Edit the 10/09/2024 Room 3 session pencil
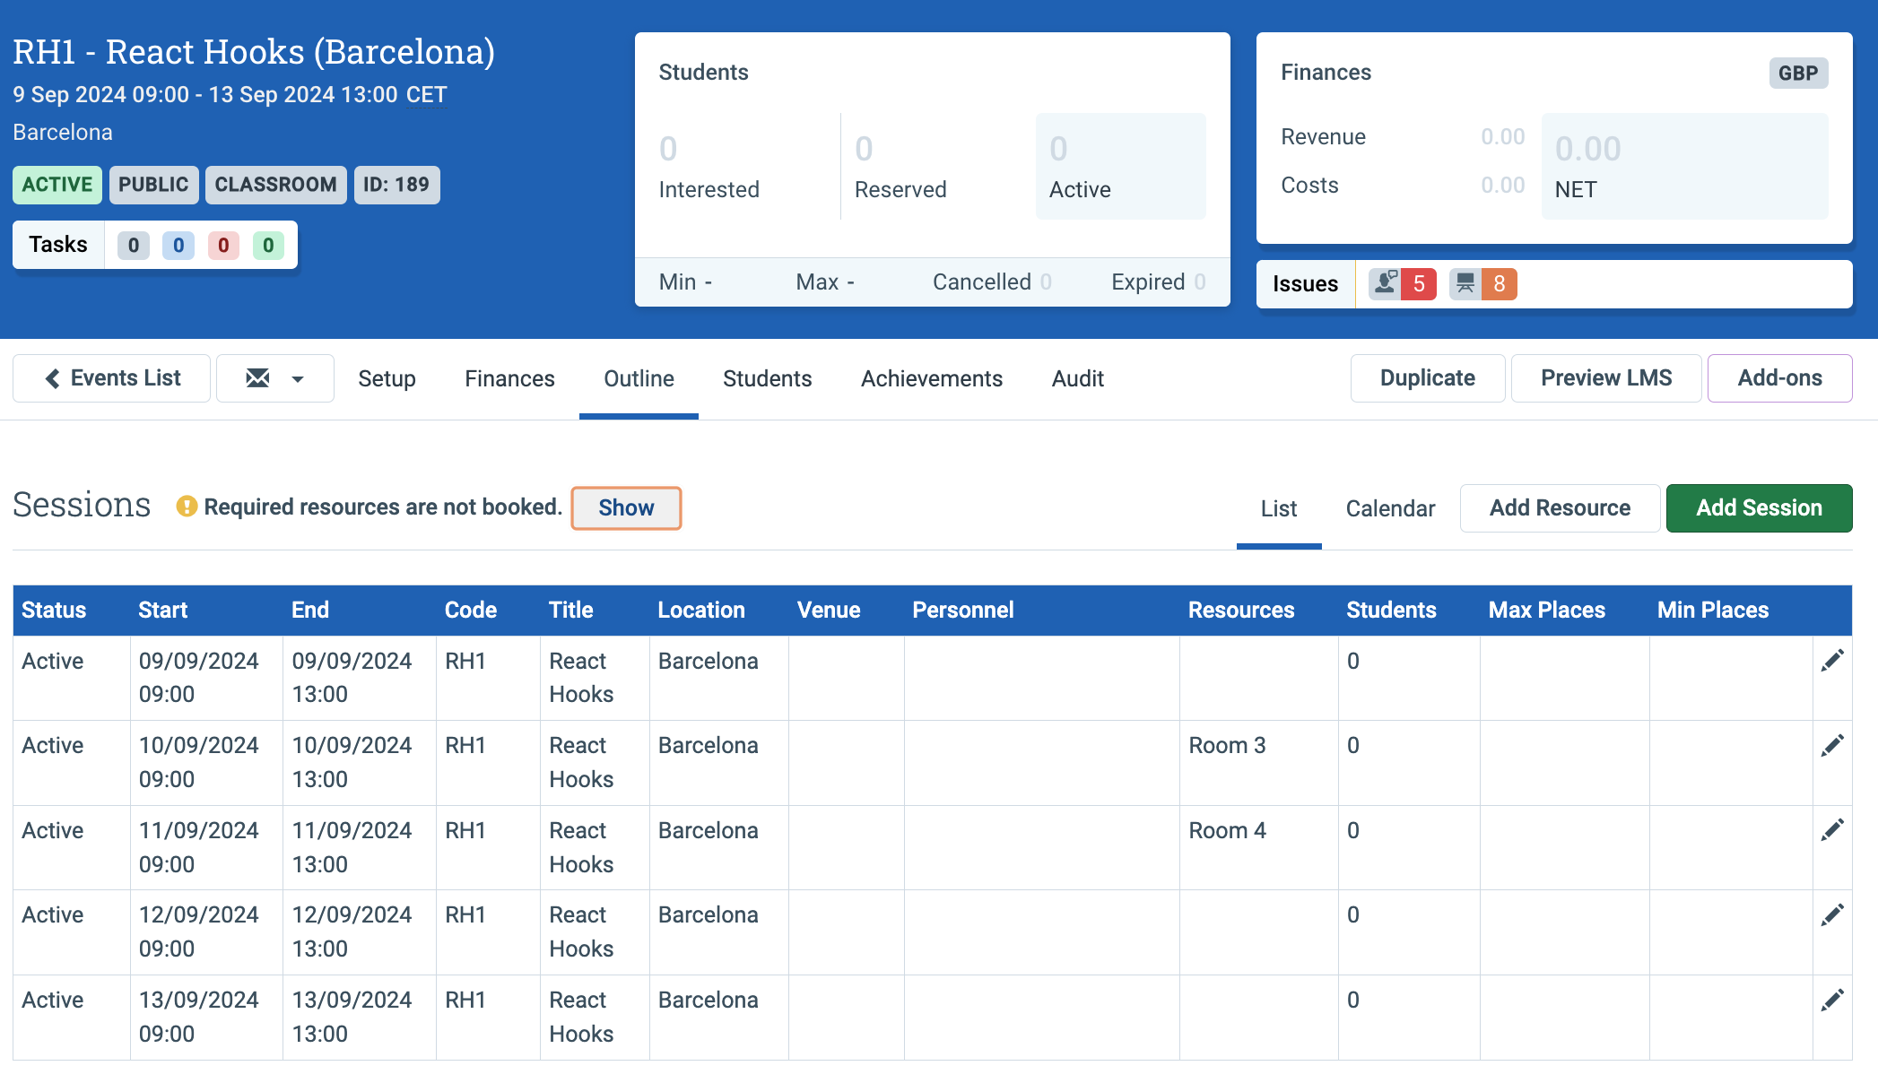The image size is (1878, 1083). pyautogui.click(x=1832, y=746)
